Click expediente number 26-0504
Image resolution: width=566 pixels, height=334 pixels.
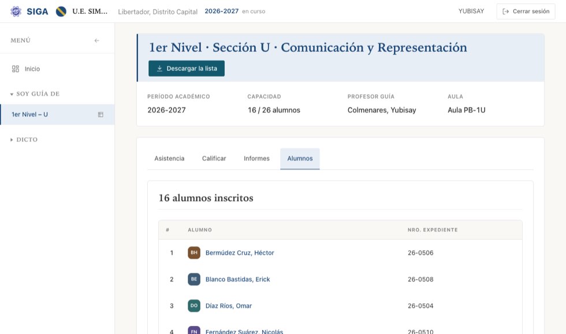coord(420,306)
